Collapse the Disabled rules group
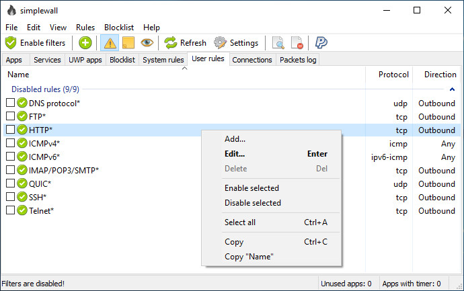This screenshot has height=291, width=464. coord(452,89)
